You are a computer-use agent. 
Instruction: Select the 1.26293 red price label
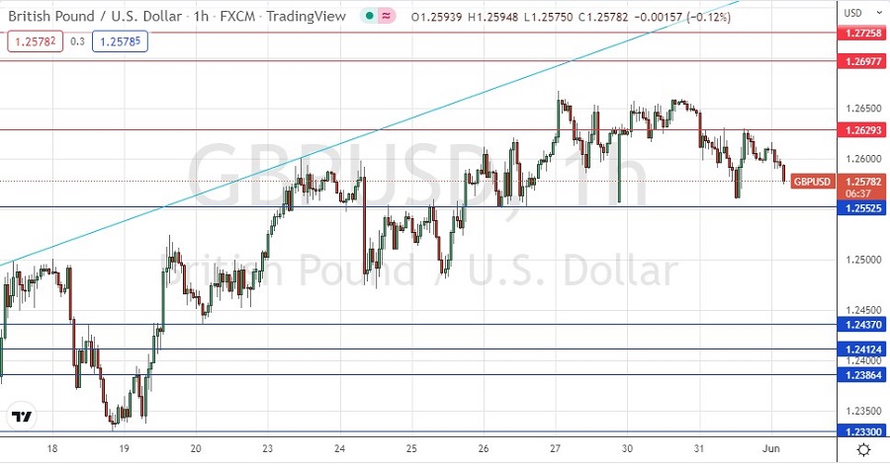pyautogui.click(x=865, y=129)
